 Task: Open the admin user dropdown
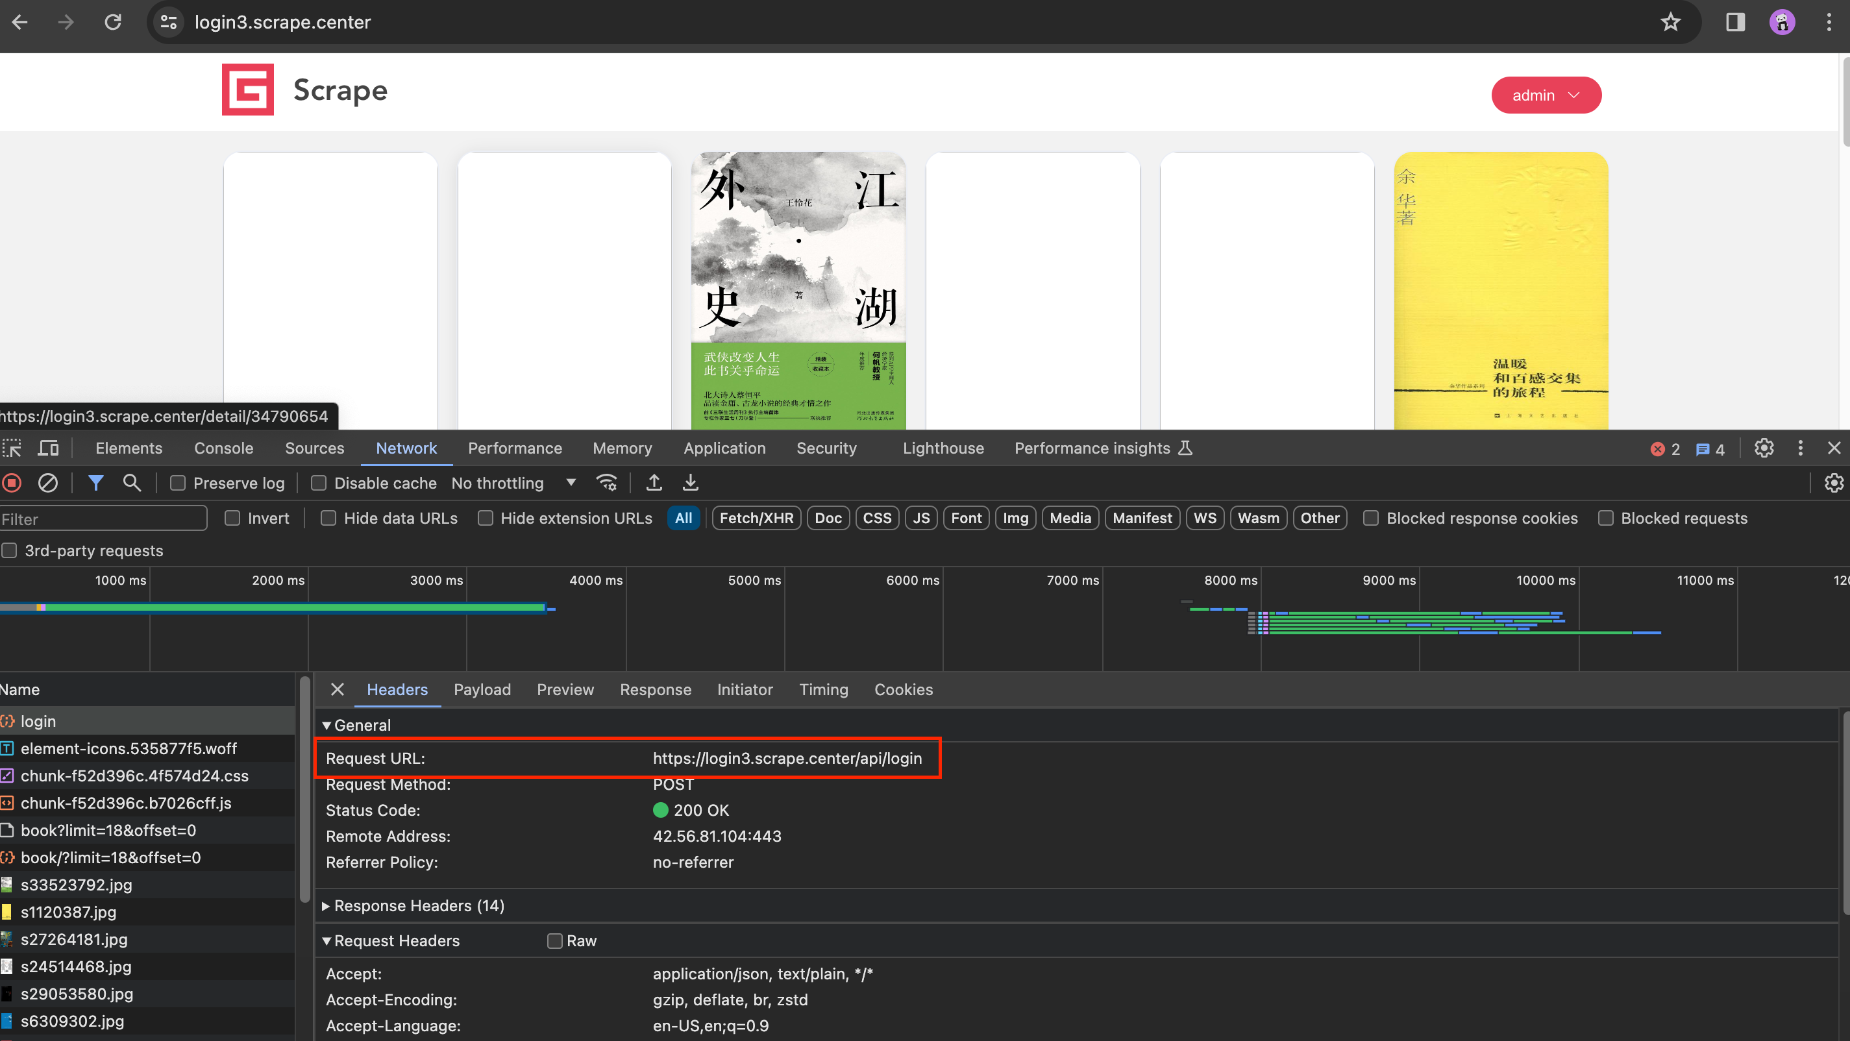click(x=1546, y=95)
